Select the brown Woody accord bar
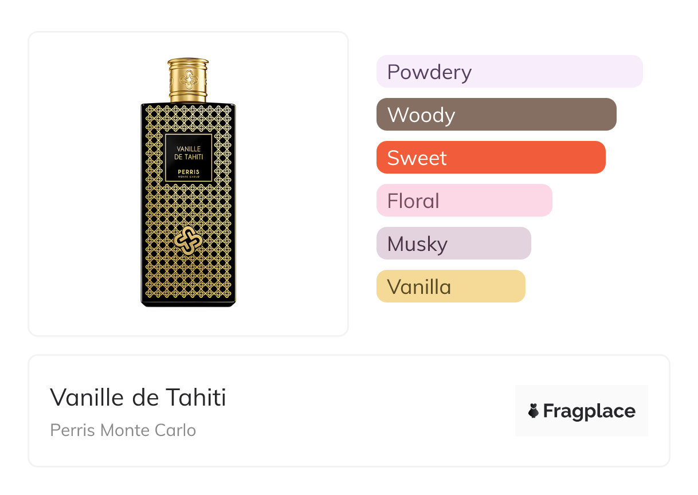The height and width of the screenshot is (495, 698). tap(496, 115)
